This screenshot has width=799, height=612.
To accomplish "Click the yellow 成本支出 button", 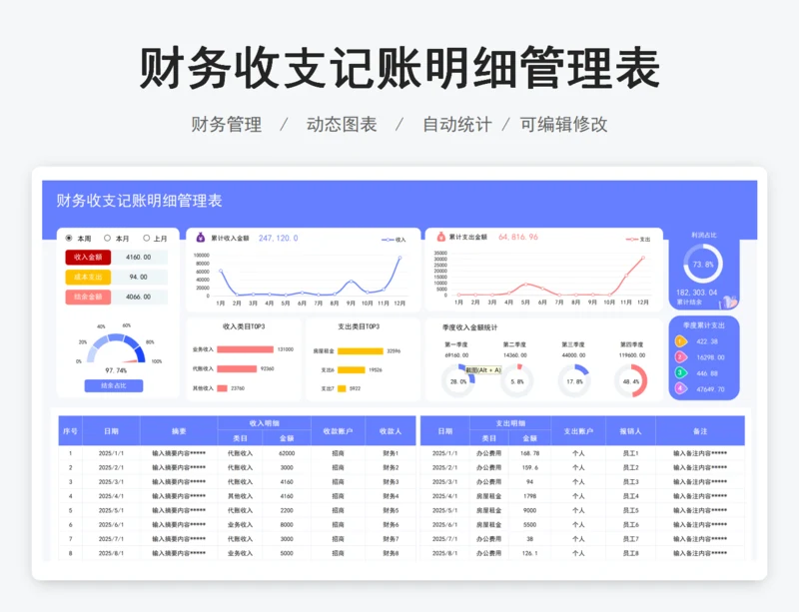I will tap(88, 278).
